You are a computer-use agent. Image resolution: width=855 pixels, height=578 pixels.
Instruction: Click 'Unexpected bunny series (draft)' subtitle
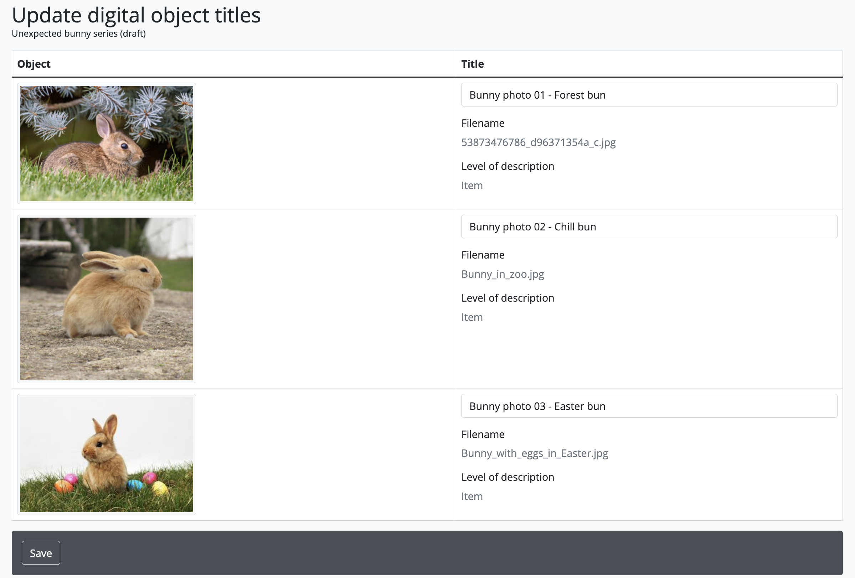coord(79,33)
